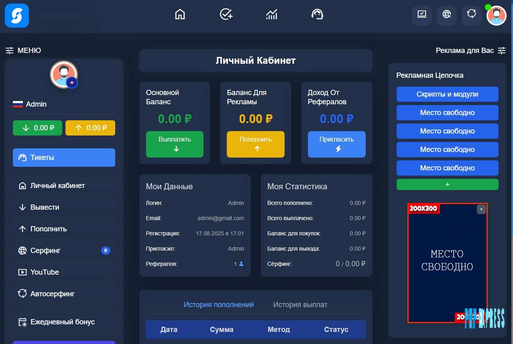
Task: Click the Сёрфинг 0 / 0.00 ₽ value
Action: 350,264
